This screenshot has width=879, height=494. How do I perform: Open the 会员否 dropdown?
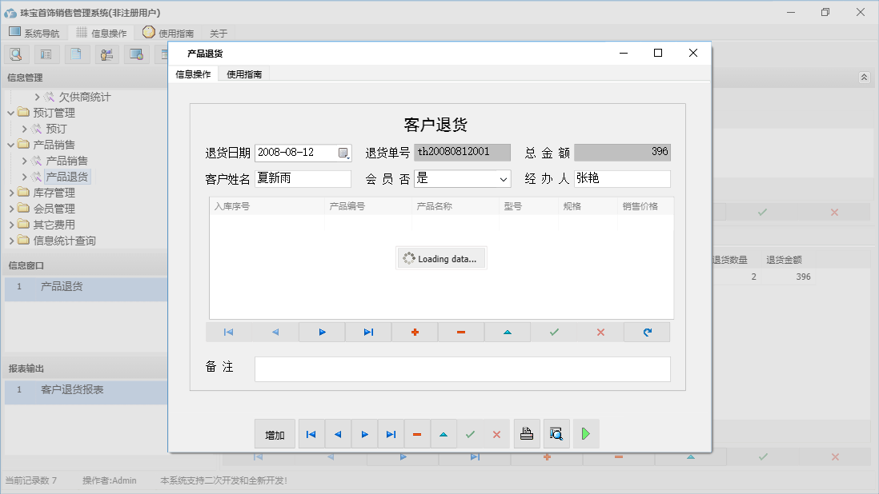[502, 178]
